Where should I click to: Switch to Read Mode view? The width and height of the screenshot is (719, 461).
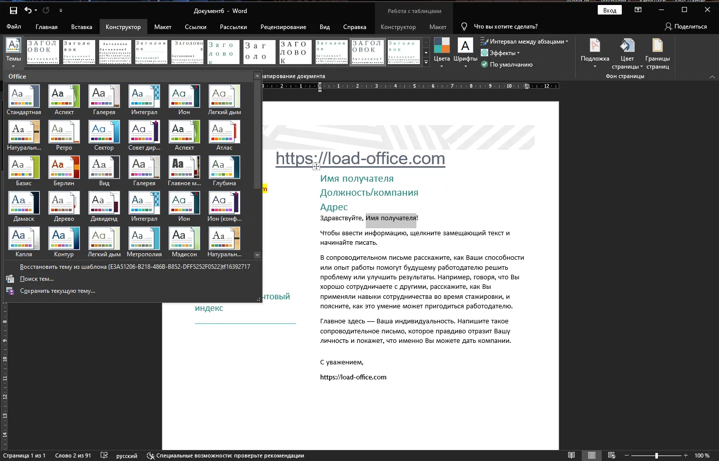pos(571,455)
